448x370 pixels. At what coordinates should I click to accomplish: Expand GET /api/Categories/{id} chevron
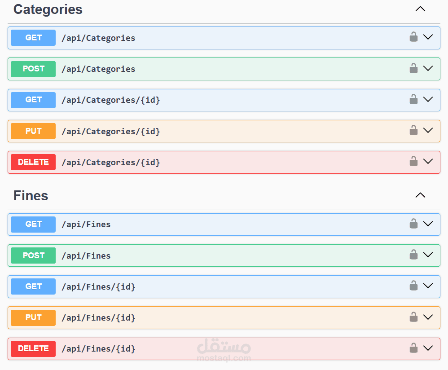click(428, 99)
